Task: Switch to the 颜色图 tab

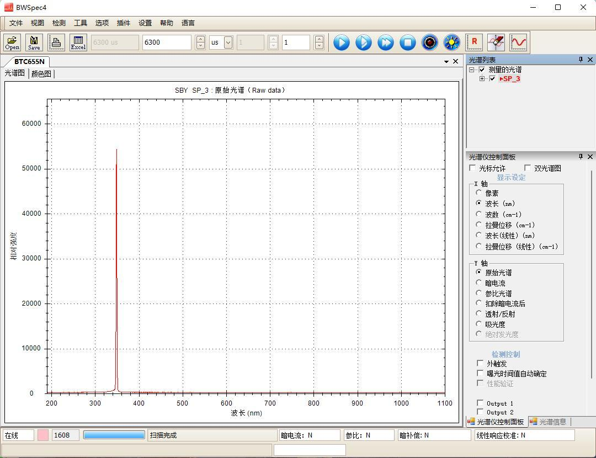Action: pyautogui.click(x=41, y=73)
